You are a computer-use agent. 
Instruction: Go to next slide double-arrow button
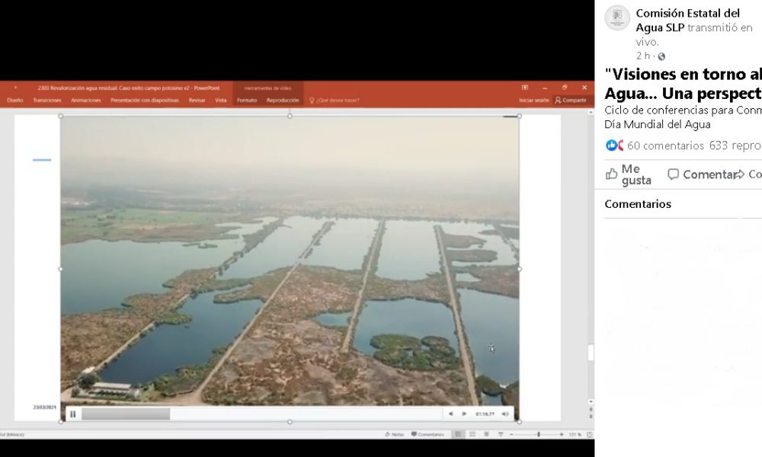click(591, 416)
